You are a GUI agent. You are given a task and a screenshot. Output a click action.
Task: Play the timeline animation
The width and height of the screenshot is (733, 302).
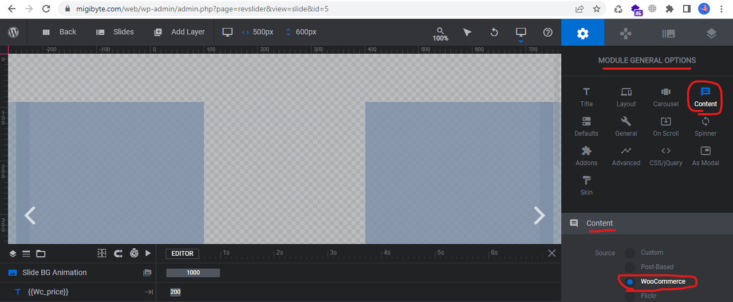148,253
